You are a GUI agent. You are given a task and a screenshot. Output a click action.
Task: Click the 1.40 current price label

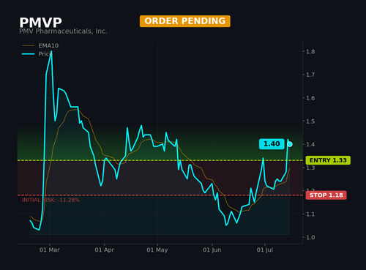click(272, 144)
